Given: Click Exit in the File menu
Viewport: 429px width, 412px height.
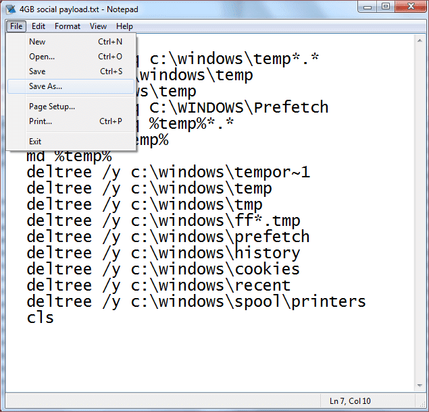Looking at the screenshot, I should [x=35, y=142].
